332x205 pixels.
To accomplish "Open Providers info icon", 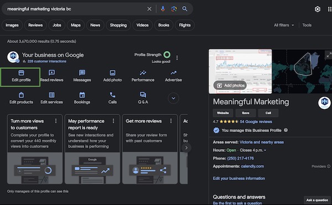I will 329,166.
